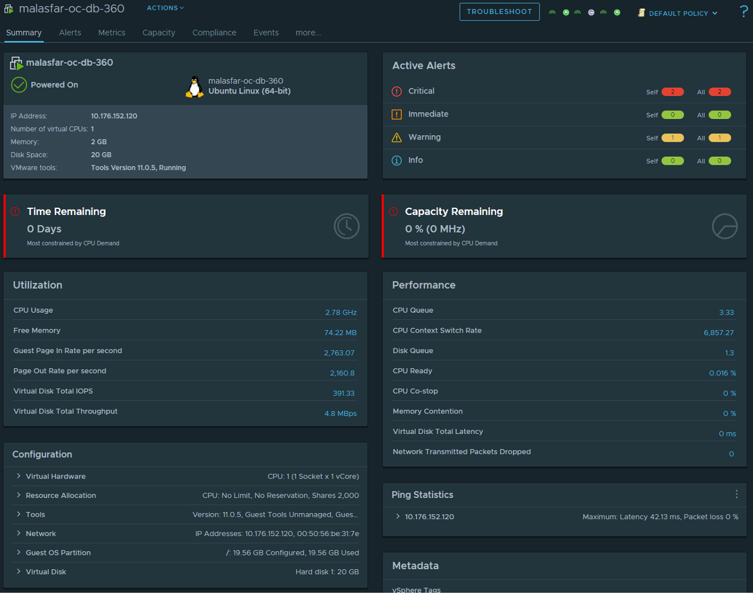Click the gauge icon in Capacity Remaining widget

point(725,226)
